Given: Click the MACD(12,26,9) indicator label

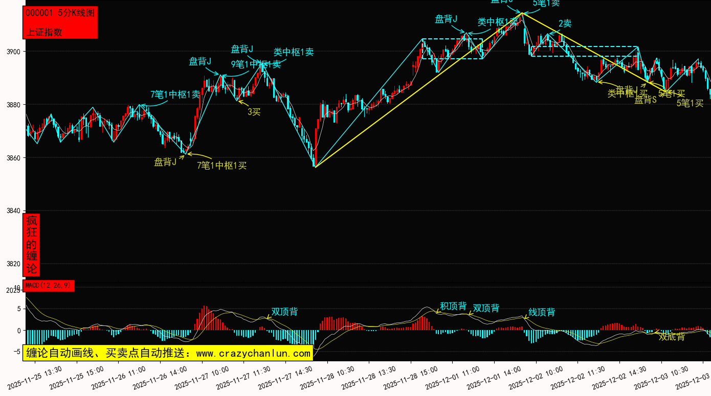Looking at the screenshot, I should coord(49,285).
